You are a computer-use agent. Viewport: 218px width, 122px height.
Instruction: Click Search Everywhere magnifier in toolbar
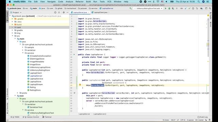point(210,8)
